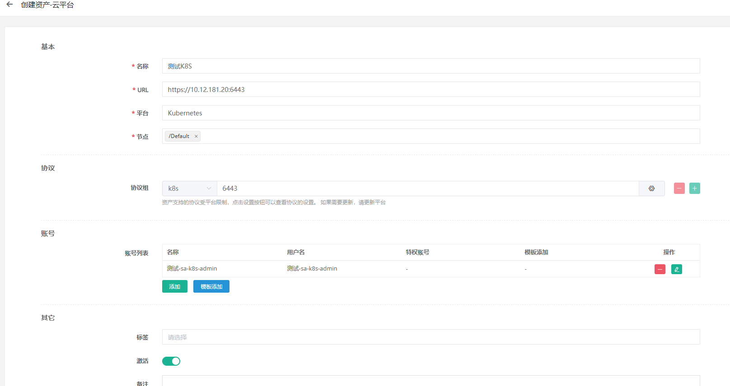Focus the URL input field
730x386 pixels.
coord(431,89)
